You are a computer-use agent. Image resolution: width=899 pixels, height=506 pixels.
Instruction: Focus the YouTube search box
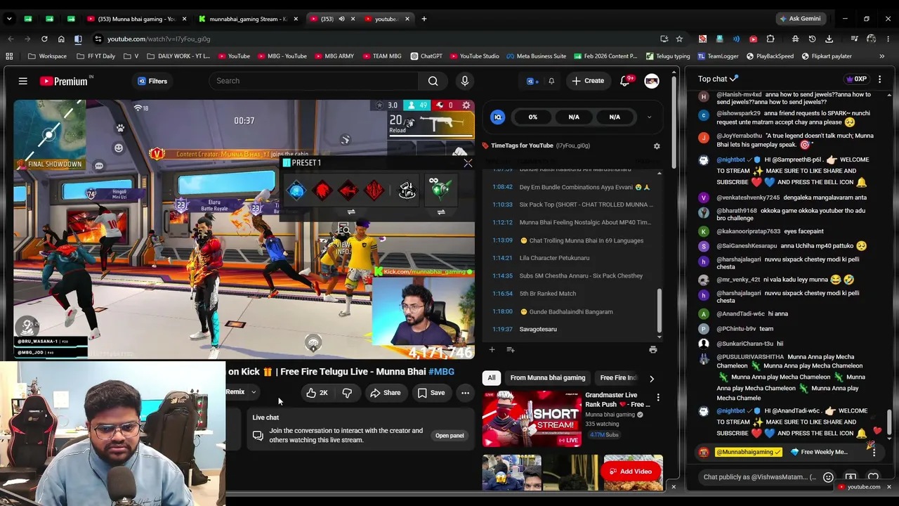click(313, 81)
